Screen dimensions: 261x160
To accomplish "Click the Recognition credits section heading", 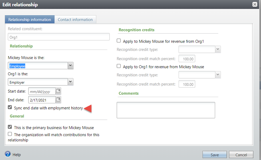I will point(136,30).
